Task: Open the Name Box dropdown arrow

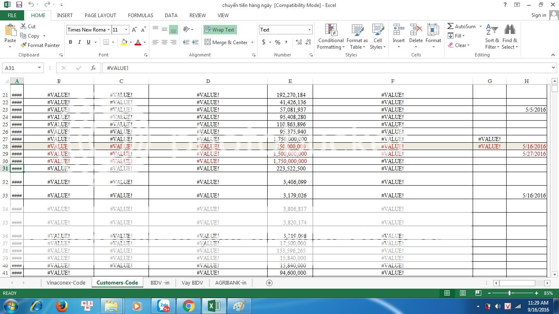Action: [39, 68]
